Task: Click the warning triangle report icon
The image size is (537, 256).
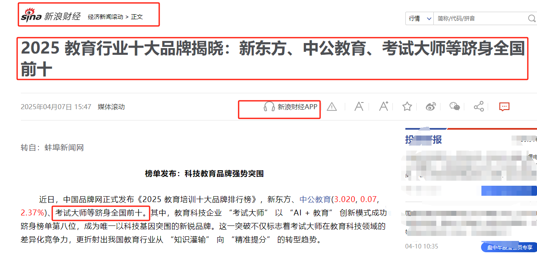Action: point(332,107)
